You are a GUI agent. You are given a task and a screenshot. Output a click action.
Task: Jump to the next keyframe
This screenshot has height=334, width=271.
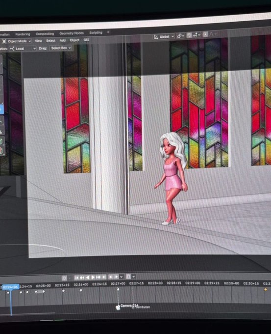coord(98,277)
